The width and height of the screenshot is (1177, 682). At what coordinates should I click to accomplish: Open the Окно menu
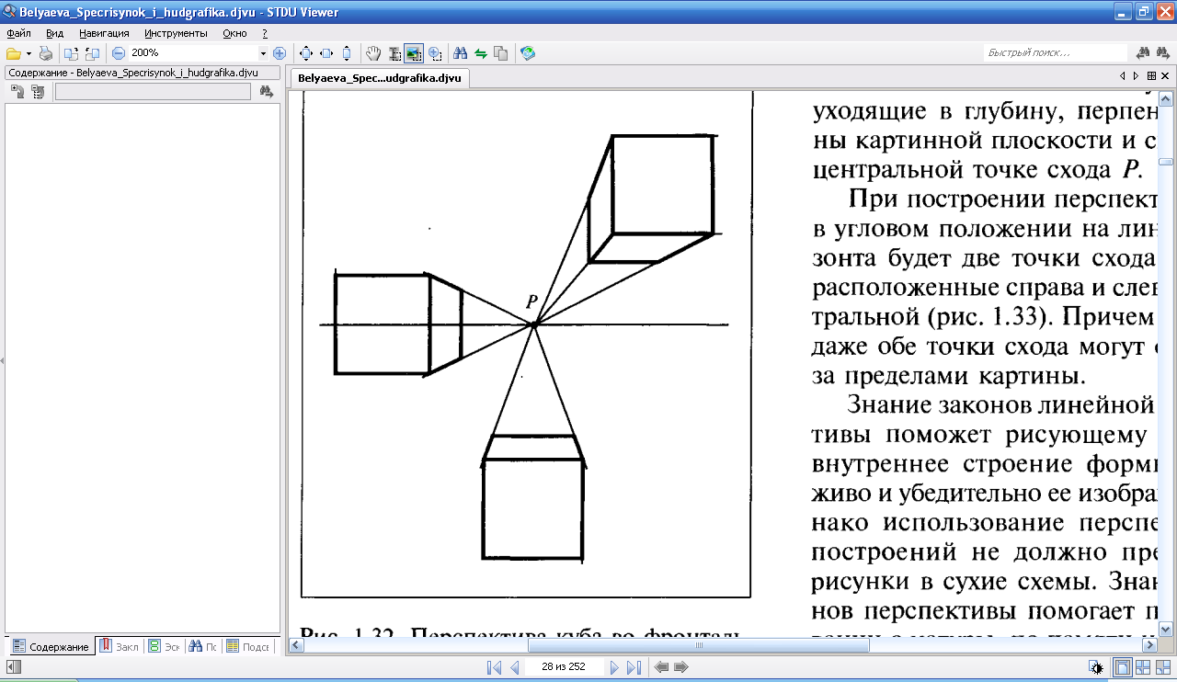[x=234, y=33]
